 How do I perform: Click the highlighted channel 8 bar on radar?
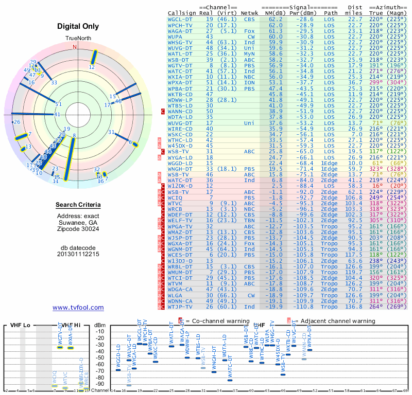[70, 159]
